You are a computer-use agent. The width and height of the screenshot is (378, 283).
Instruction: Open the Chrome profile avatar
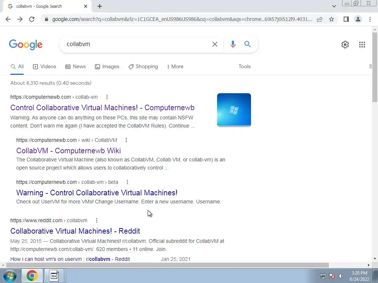(x=358, y=19)
